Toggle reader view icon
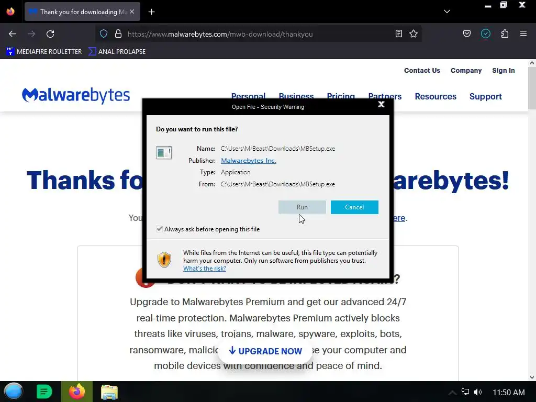This screenshot has width=536, height=402. click(398, 33)
